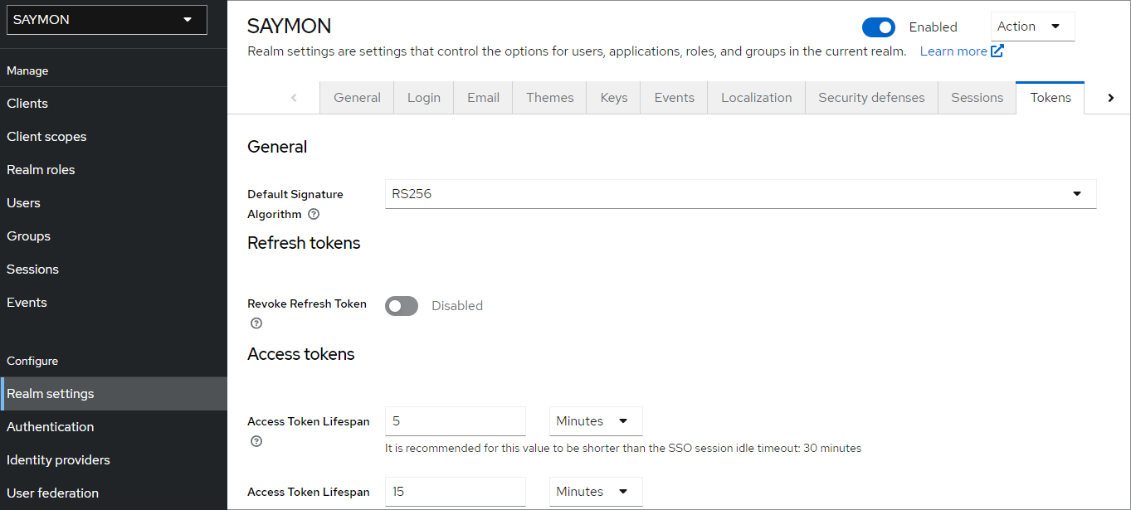
Task: Switch to the Security defenses tab
Action: click(871, 98)
